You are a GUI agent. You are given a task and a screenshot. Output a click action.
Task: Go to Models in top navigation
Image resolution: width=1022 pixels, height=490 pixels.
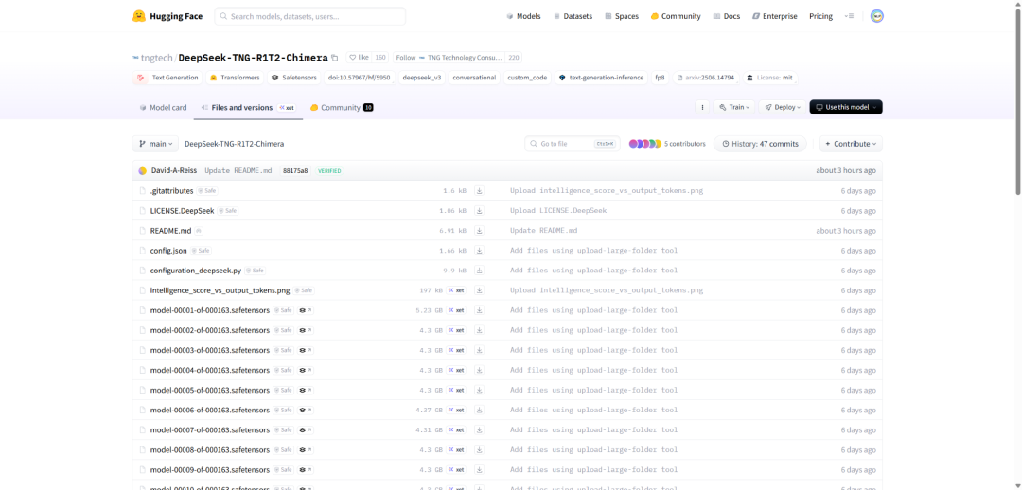click(523, 16)
